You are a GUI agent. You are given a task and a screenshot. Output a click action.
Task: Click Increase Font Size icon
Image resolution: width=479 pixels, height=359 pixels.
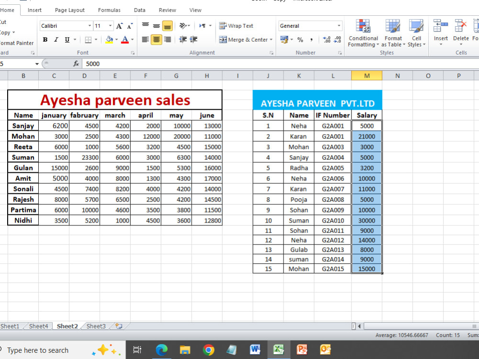(119, 26)
